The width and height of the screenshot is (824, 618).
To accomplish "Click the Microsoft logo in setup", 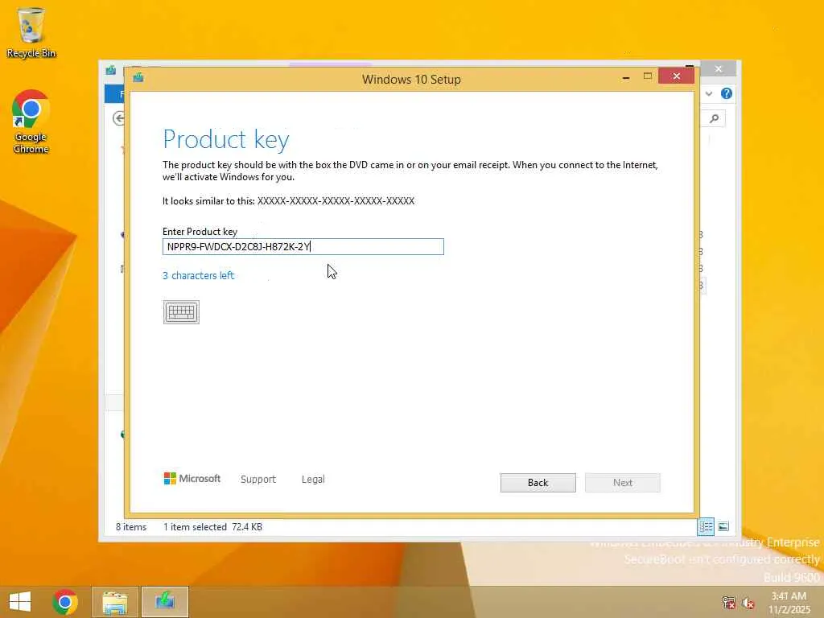I will [x=192, y=478].
